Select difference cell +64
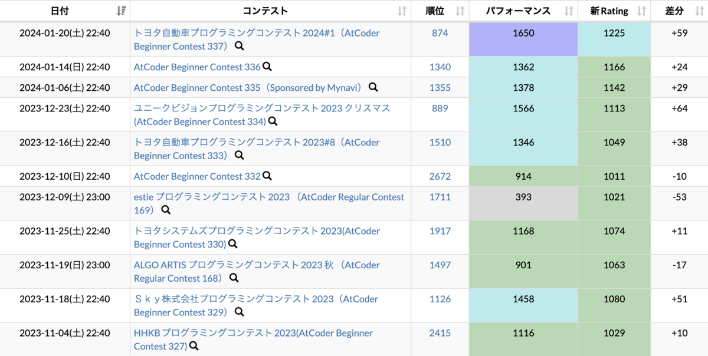The height and width of the screenshot is (356, 708). click(680, 115)
